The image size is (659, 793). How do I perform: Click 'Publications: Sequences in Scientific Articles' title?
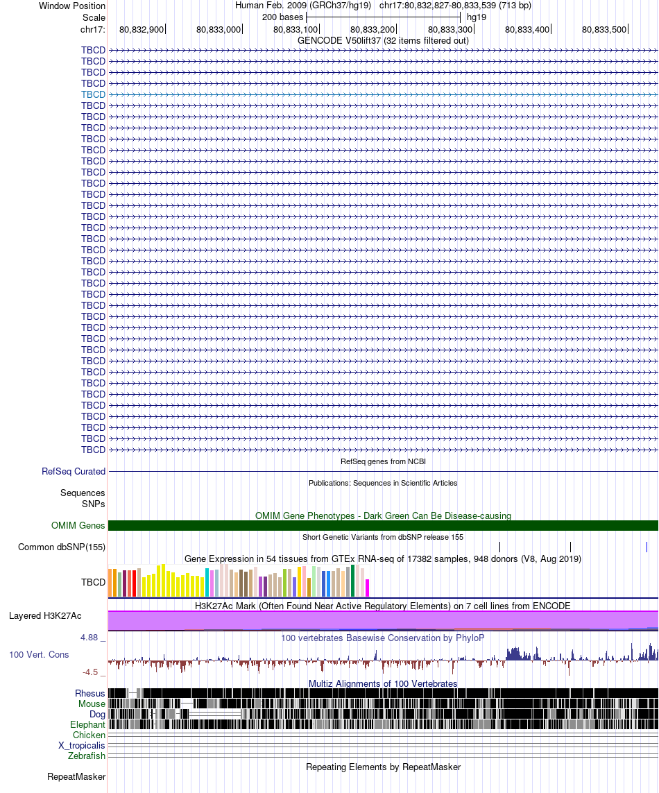(383, 483)
